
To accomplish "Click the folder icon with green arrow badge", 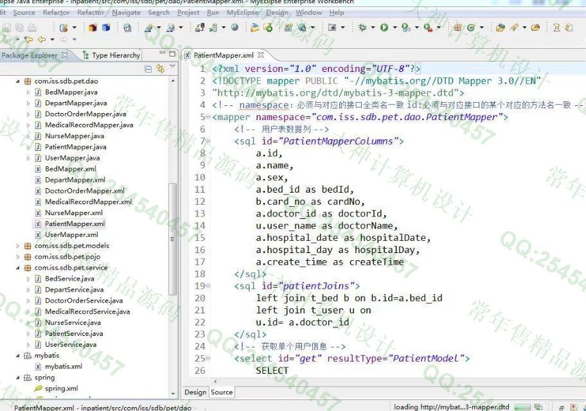I will 269,27.
